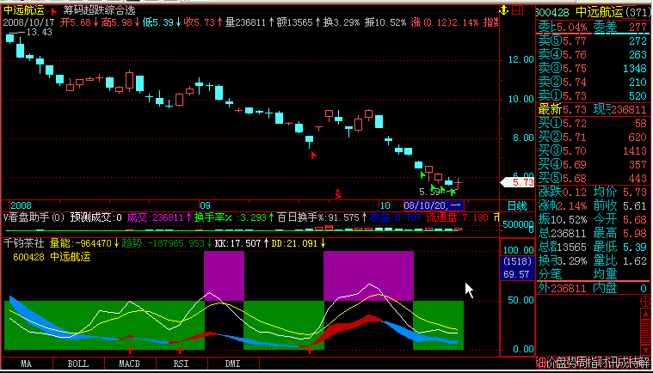Screen dimensions: 653x373
Task: Click the 均量 label in quote panel
Action: pos(605,274)
